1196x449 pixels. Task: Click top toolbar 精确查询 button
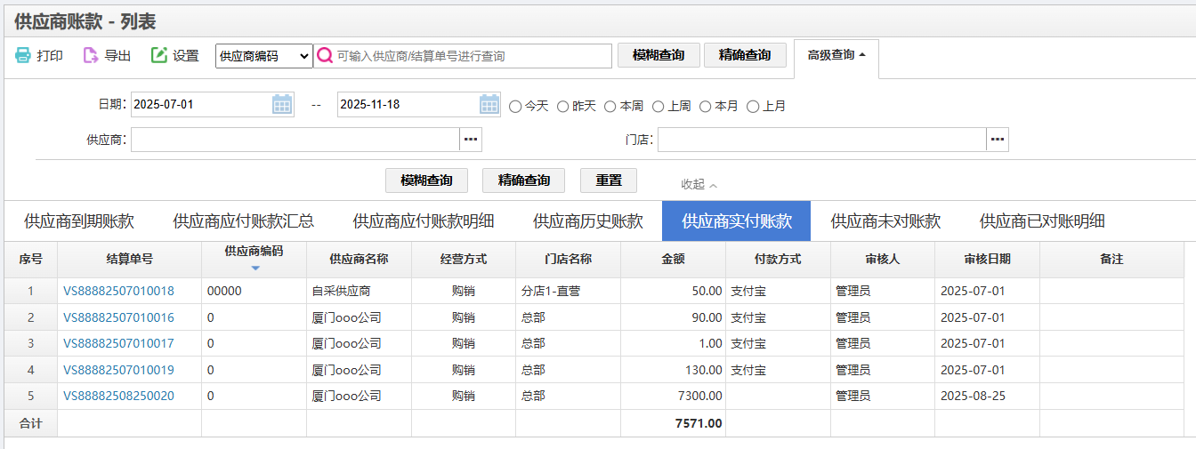(745, 55)
